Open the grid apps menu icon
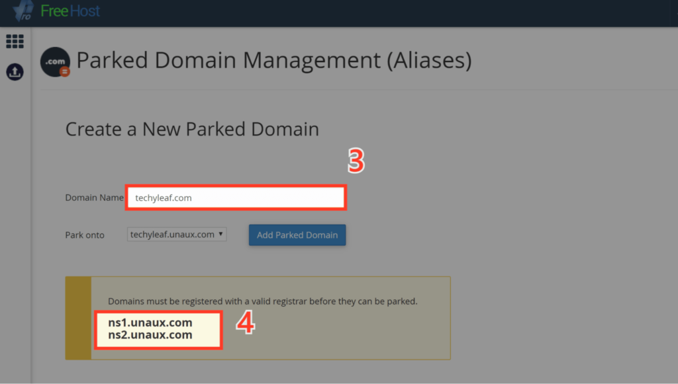Image resolution: width=678 pixels, height=384 pixels. 15,42
